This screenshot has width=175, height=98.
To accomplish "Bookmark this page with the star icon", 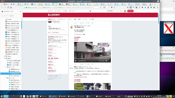I will pyautogui.click(x=114, y=7).
